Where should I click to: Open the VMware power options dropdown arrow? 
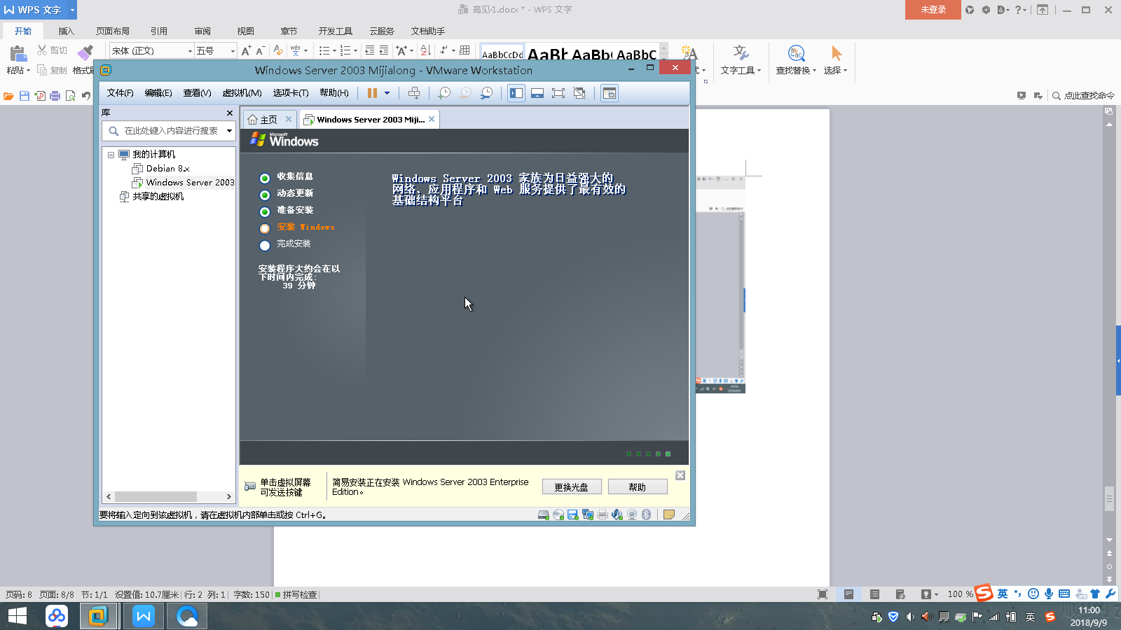click(x=387, y=93)
